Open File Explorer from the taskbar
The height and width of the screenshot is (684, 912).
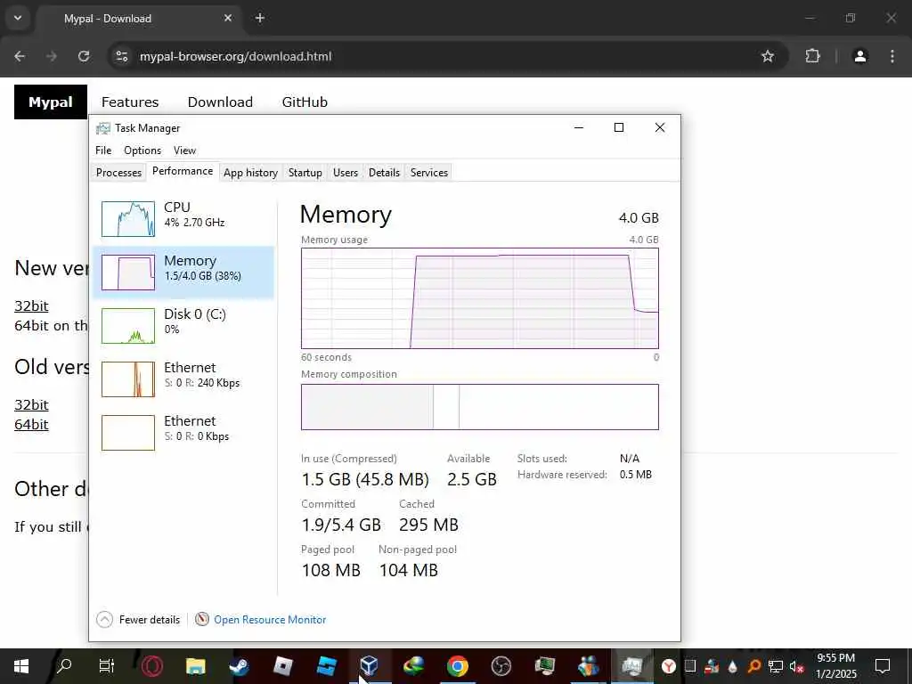(x=195, y=666)
